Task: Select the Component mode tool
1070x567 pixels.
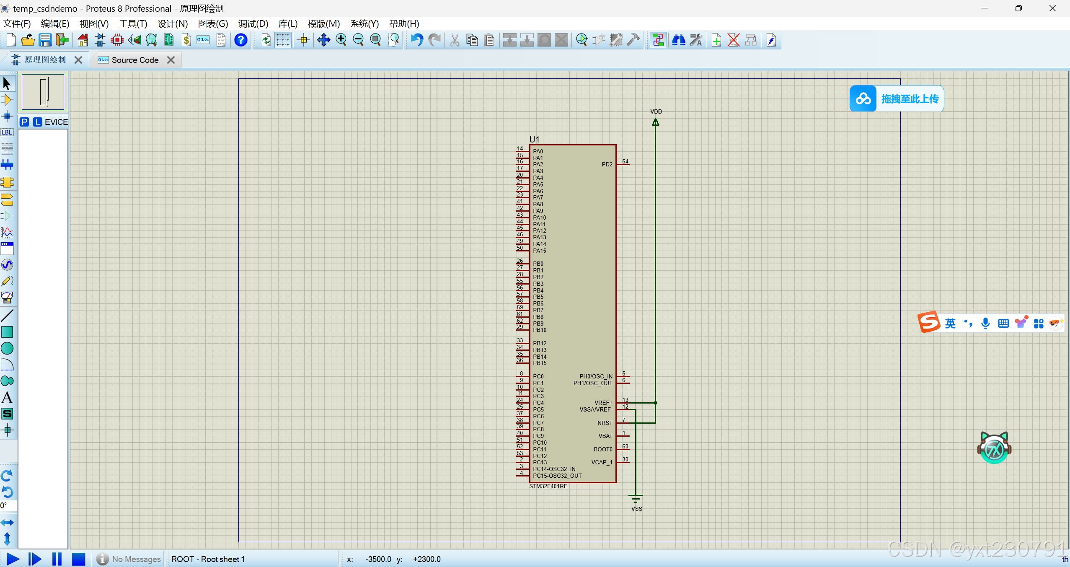Action: click(x=7, y=100)
